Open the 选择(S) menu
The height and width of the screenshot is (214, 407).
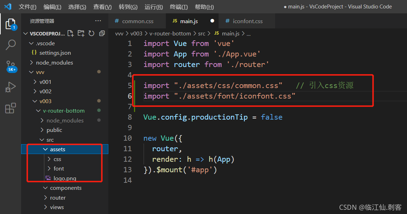[77, 7]
